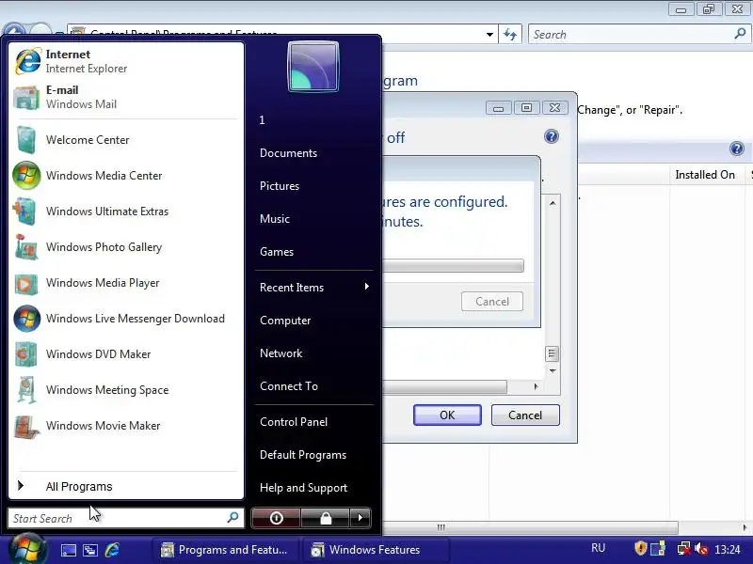Click features list scroll up arrow
Screen dimensions: 753x564
coord(553,203)
